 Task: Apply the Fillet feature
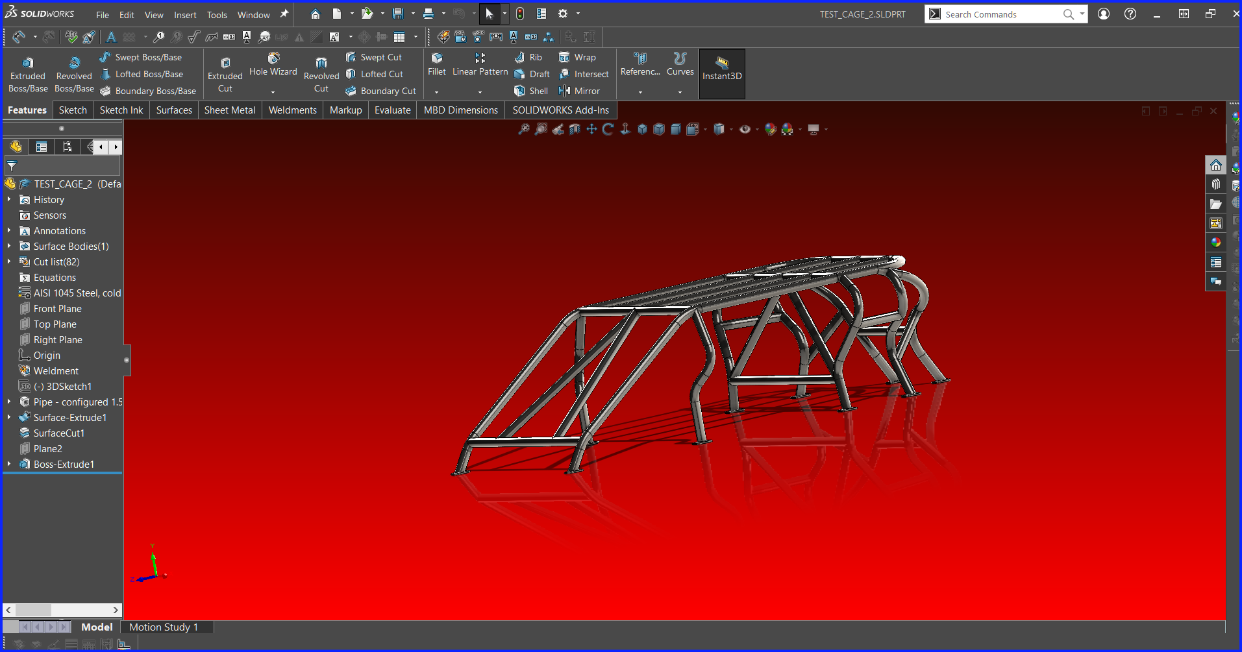437,65
